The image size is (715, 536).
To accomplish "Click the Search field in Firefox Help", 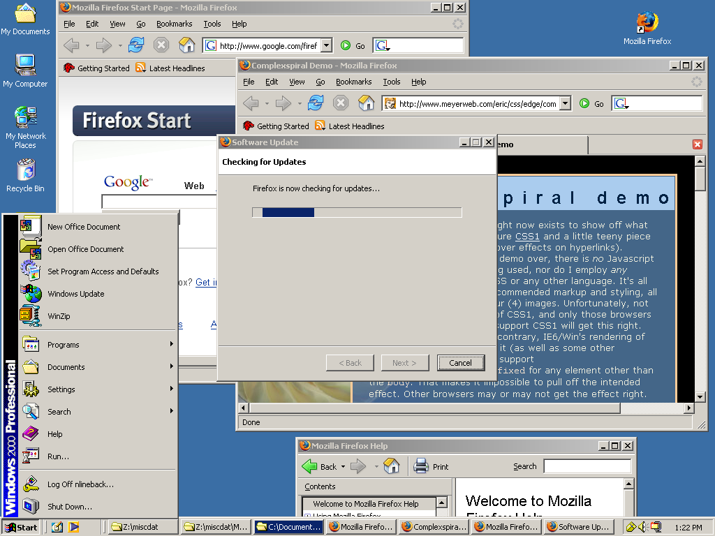I will click(587, 466).
